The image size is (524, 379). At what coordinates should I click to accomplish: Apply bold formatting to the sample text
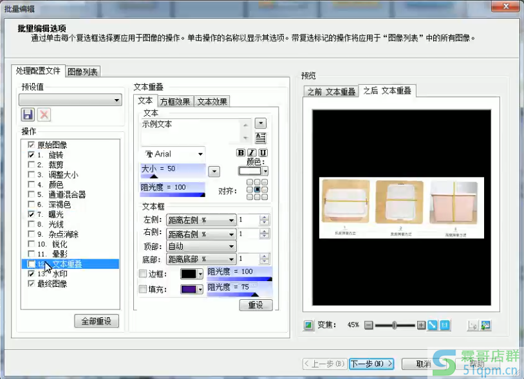coord(239,153)
